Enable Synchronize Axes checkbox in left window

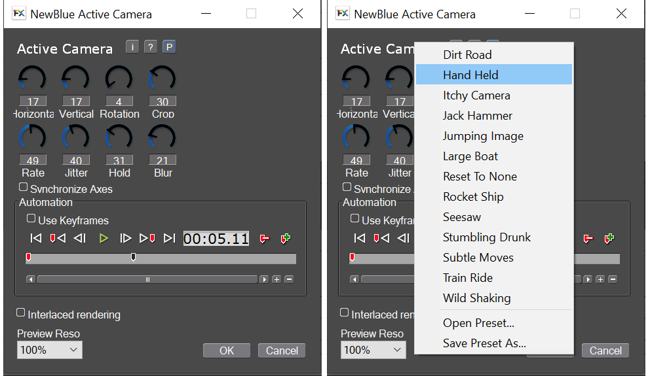(x=24, y=188)
